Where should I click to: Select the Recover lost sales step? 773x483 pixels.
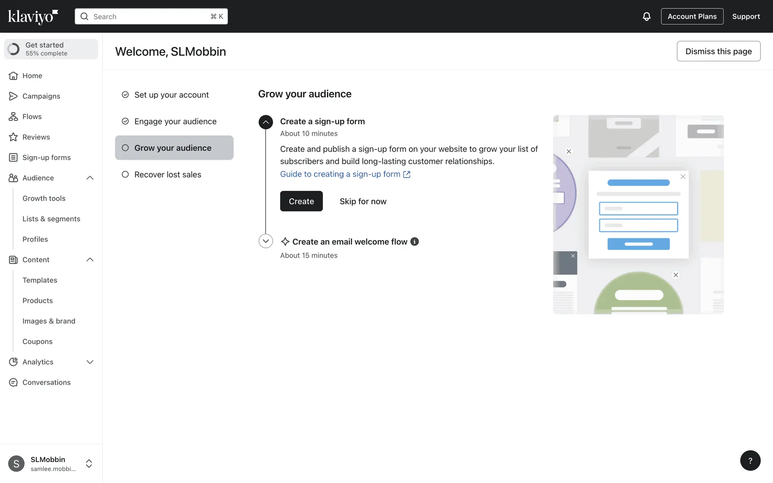(x=167, y=175)
